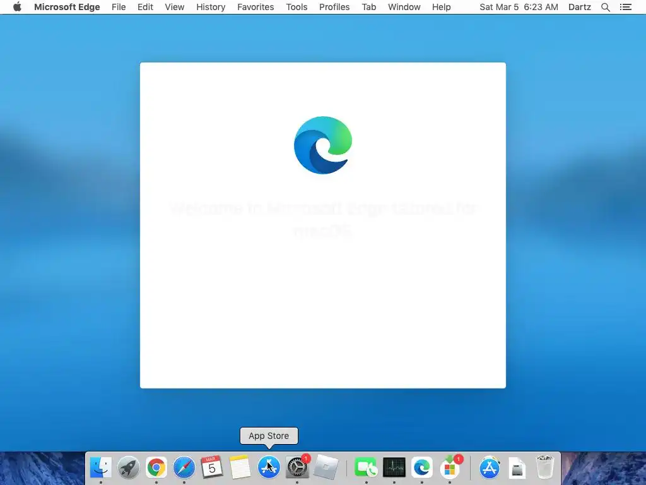Open the Tab menu

click(x=368, y=7)
